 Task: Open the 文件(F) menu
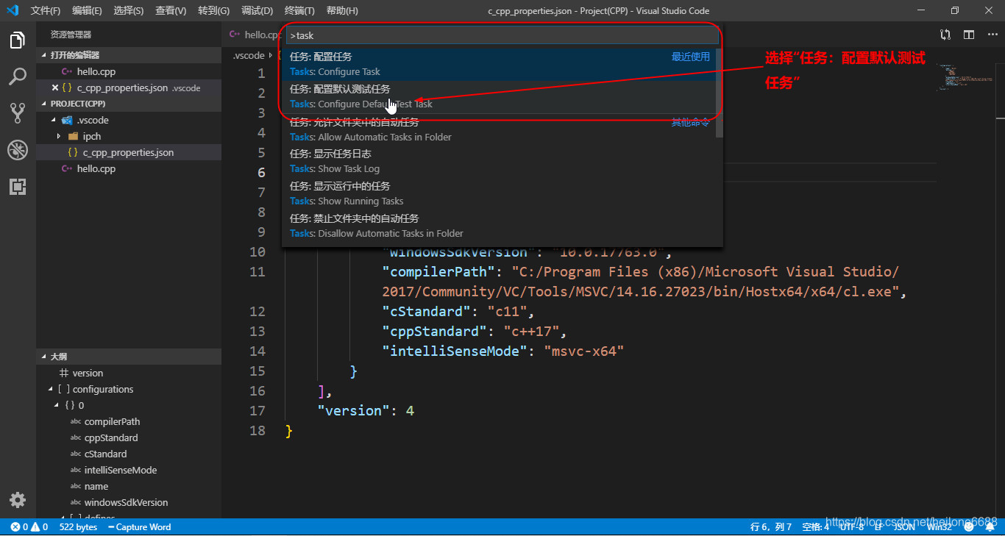click(46, 10)
